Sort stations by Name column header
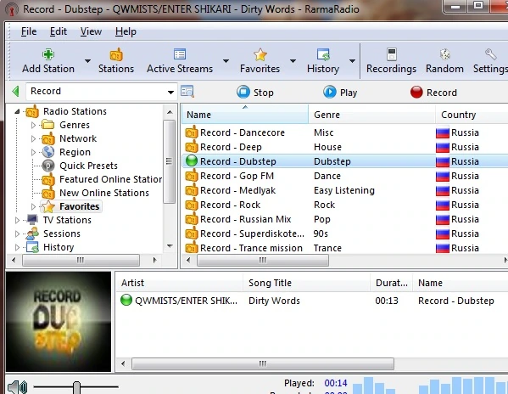The image size is (508, 394). (245, 115)
